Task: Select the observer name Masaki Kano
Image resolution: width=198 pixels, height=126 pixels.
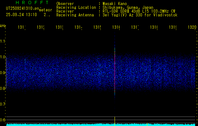Action: (x=113, y=3)
